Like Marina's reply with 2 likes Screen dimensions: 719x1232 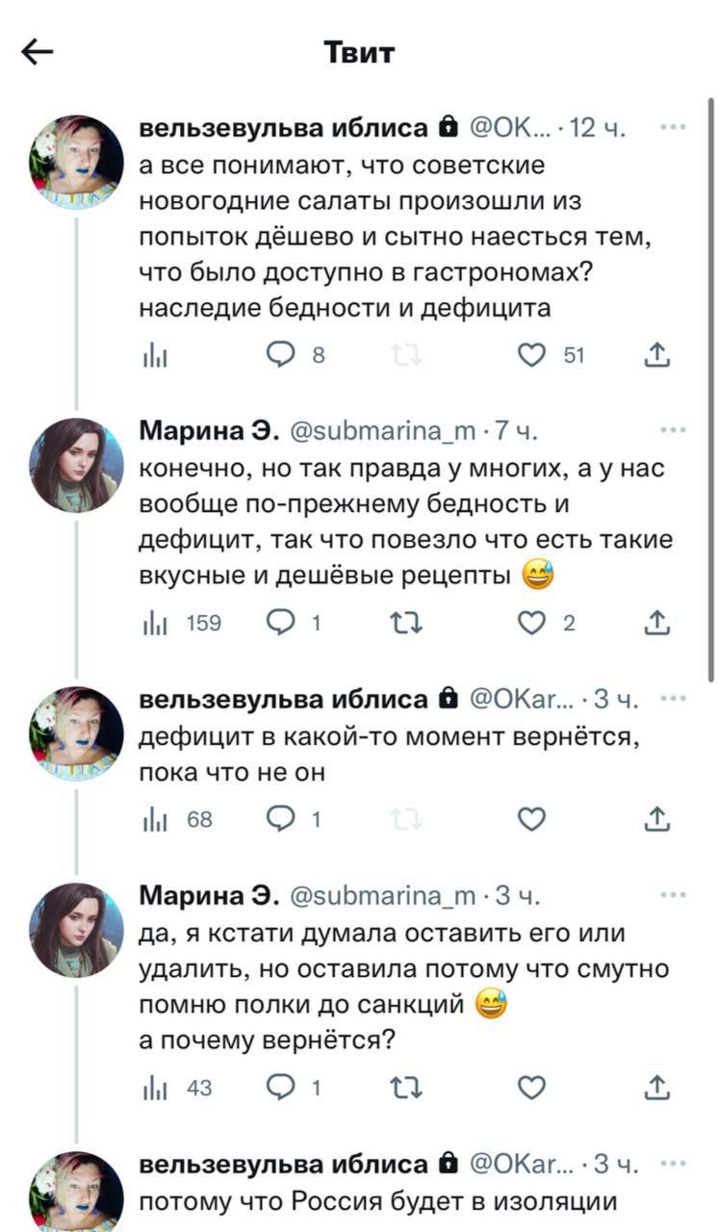[531, 624]
